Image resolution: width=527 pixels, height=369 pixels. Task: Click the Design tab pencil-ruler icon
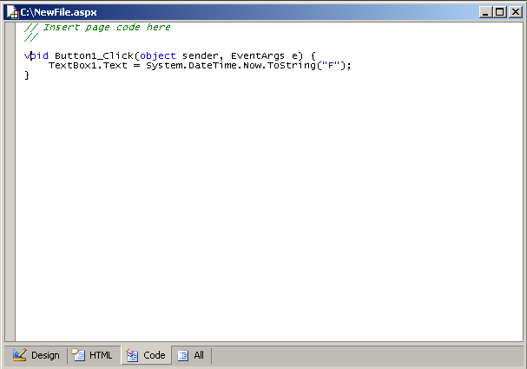point(19,355)
